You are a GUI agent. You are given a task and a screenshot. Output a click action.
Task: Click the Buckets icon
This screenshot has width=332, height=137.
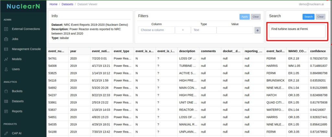pos(6,91)
